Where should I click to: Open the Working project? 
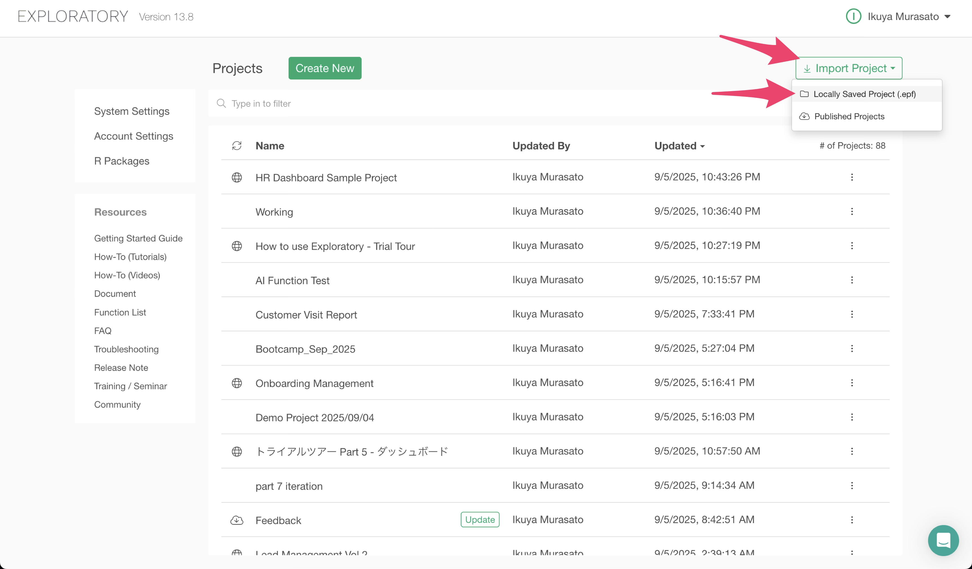click(274, 212)
